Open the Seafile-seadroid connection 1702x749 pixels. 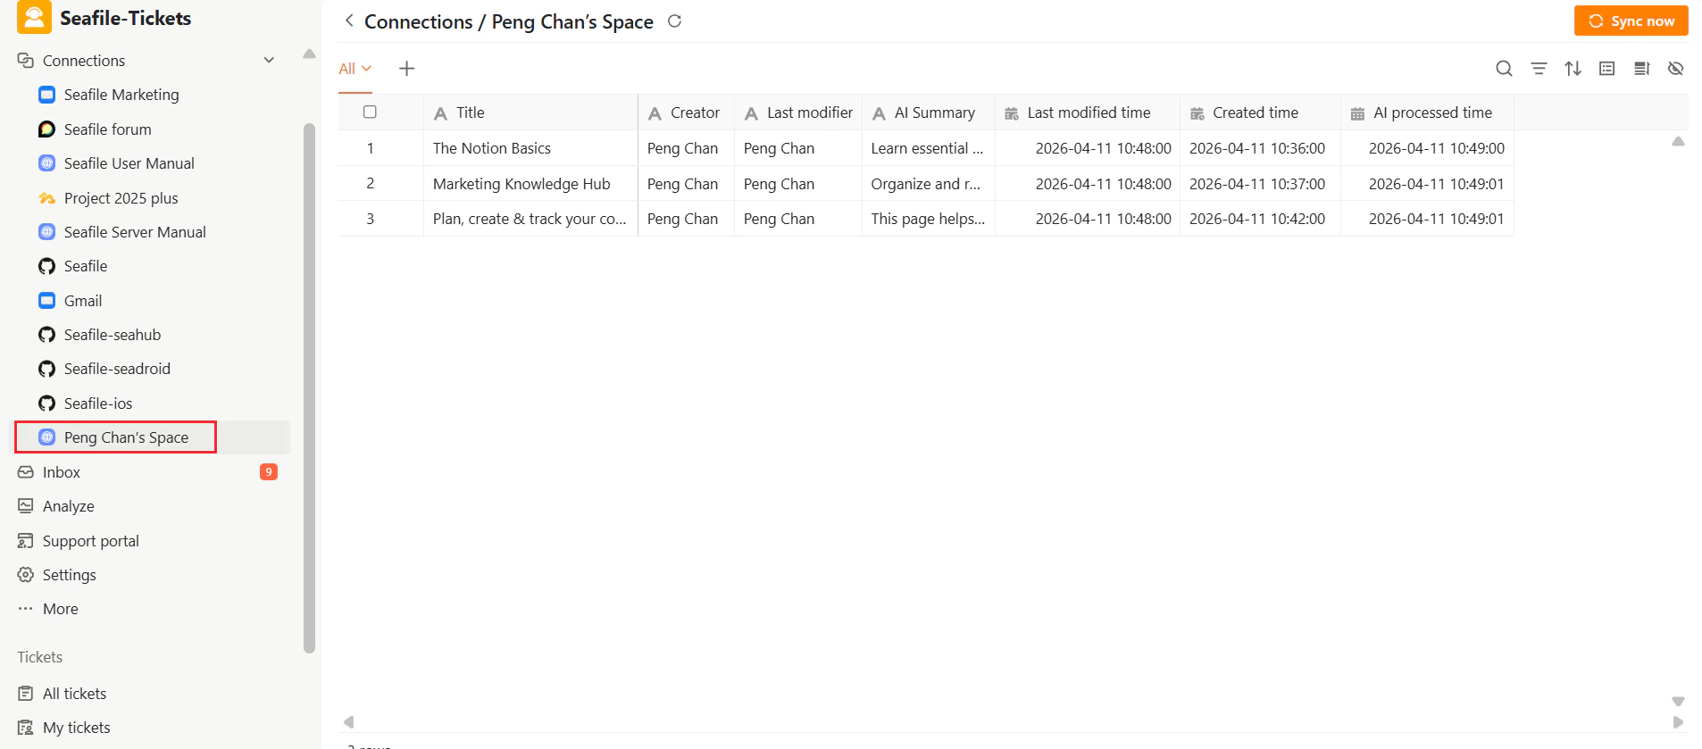117,369
